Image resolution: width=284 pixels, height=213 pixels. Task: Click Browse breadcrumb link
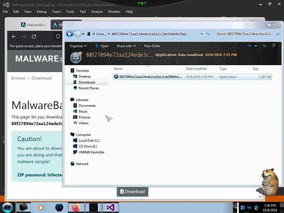pyautogui.click(x=18, y=78)
